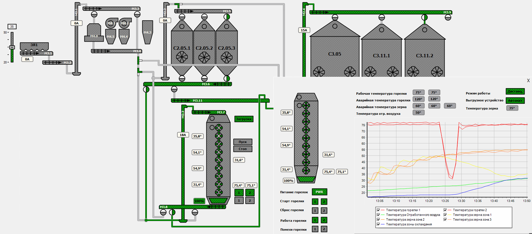Click Сброс горелки button 2
The image size is (532, 234).
[x=324, y=211]
